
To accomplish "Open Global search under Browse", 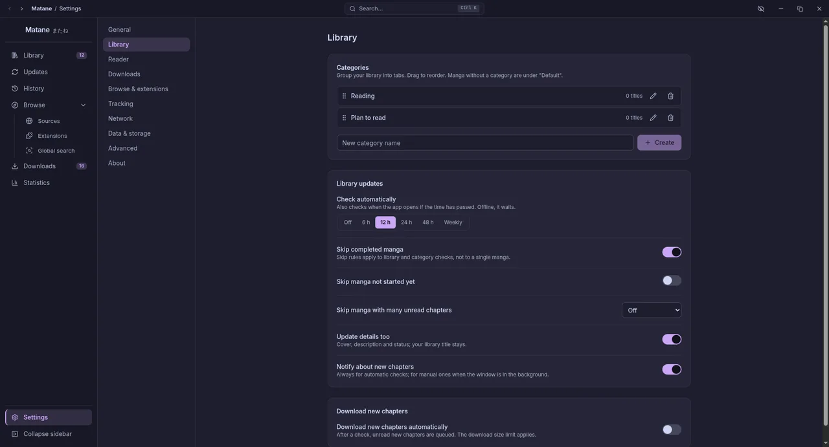I will point(55,151).
